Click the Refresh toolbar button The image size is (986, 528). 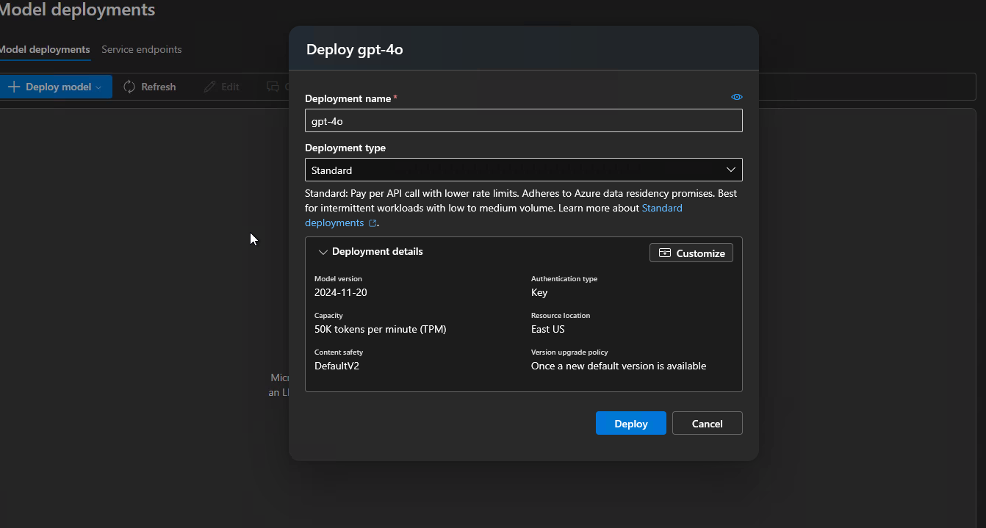[x=149, y=87]
